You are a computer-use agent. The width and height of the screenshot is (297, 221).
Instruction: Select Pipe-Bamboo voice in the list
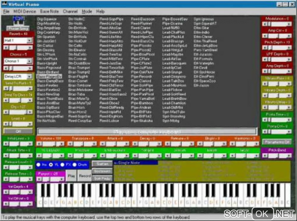[x=142, y=103]
